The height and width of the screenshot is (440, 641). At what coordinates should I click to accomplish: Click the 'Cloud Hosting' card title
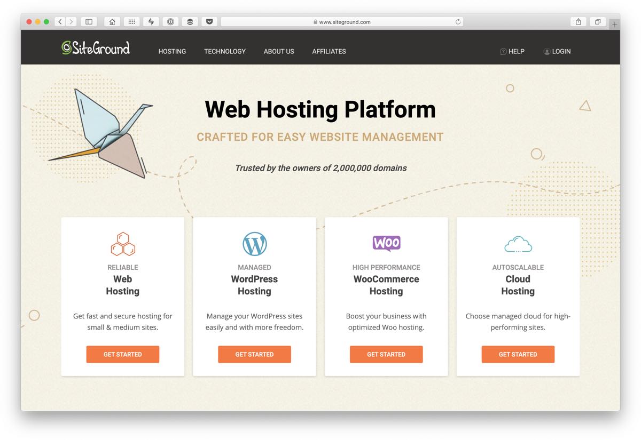(x=518, y=285)
